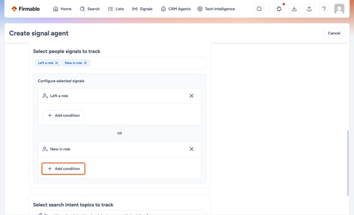354x215 pixels.
Task: Open the search magnifier icon button
Action: (259, 9)
